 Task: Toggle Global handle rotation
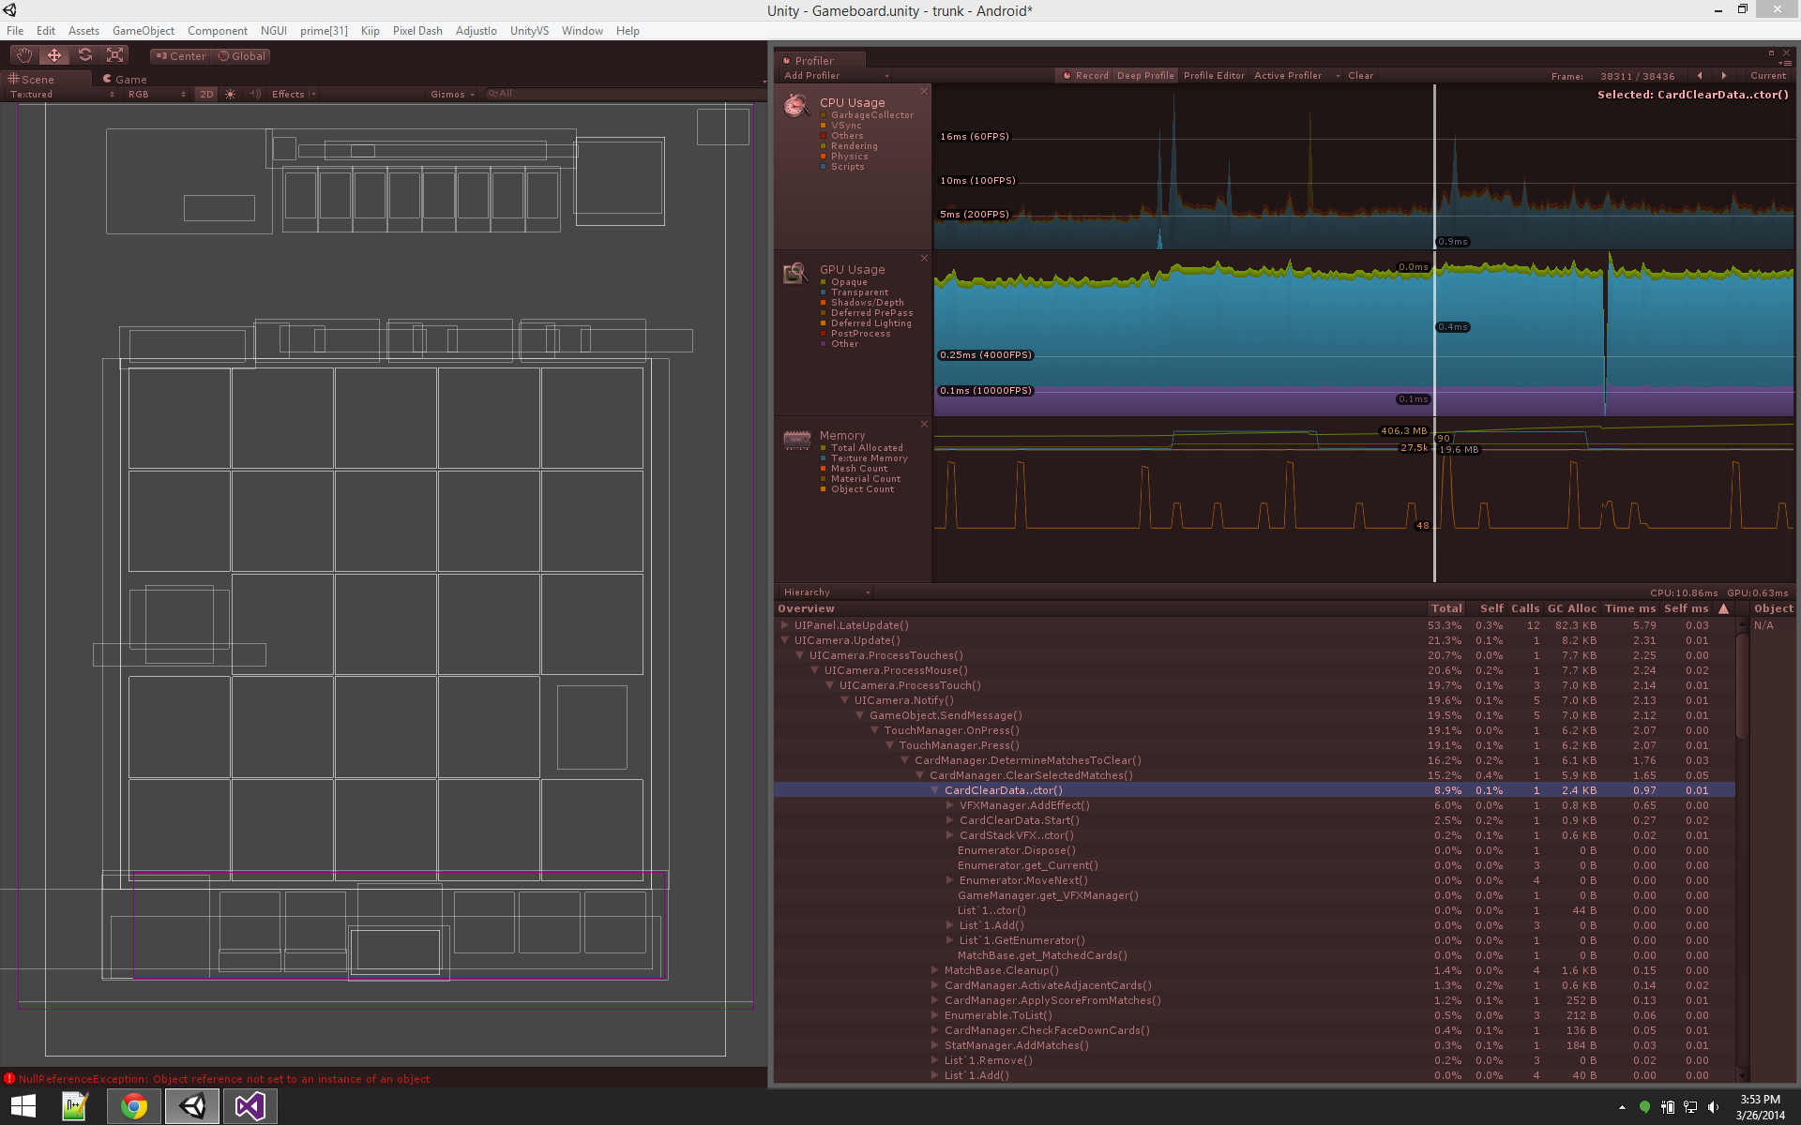click(x=242, y=56)
